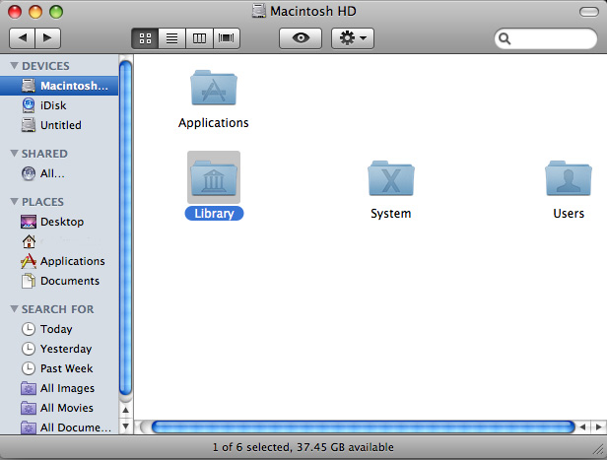Click the Macintosh HD title icon
The height and width of the screenshot is (460, 607).
pyautogui.click(x=259, y=11)
